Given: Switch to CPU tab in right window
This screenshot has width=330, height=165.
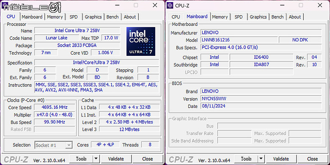Looking at the screenshot, I should click(x=176, y=17).
